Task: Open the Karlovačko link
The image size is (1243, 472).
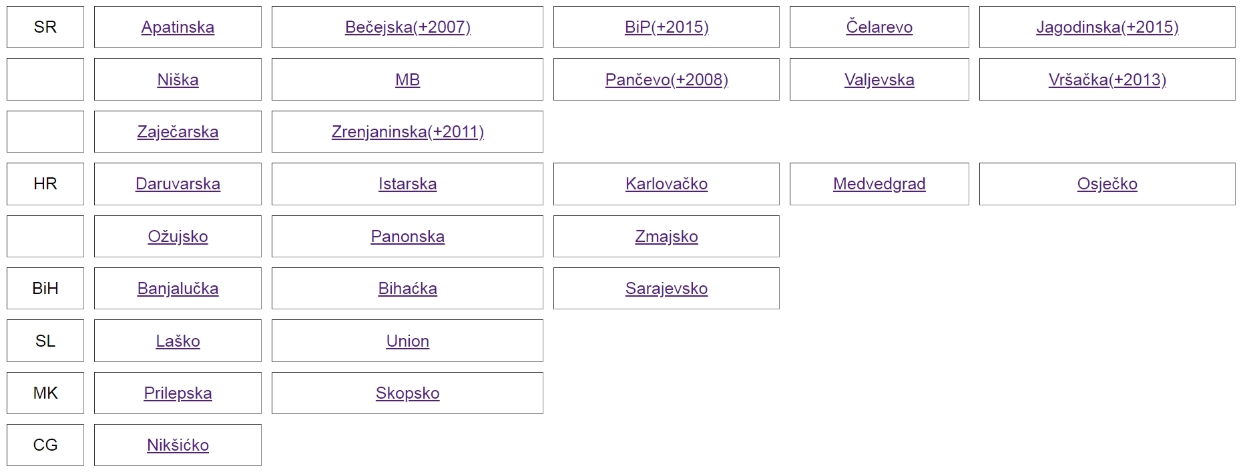Action: click(666, 184)
